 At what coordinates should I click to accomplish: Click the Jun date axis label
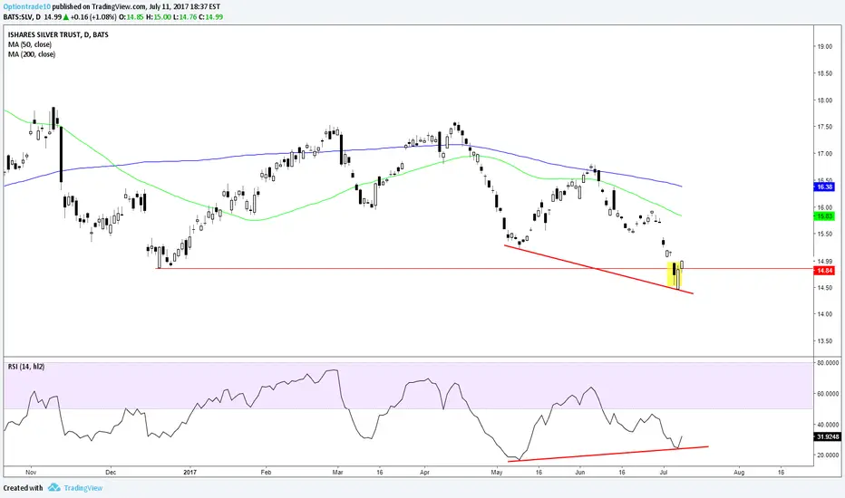580,472
